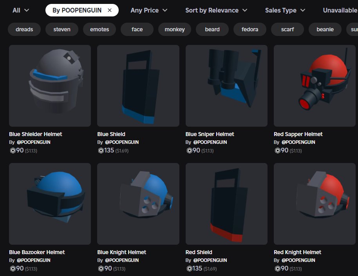The image size is (358, 276).
Task: Open the Red Shield title link
Action: coord(199,252)
